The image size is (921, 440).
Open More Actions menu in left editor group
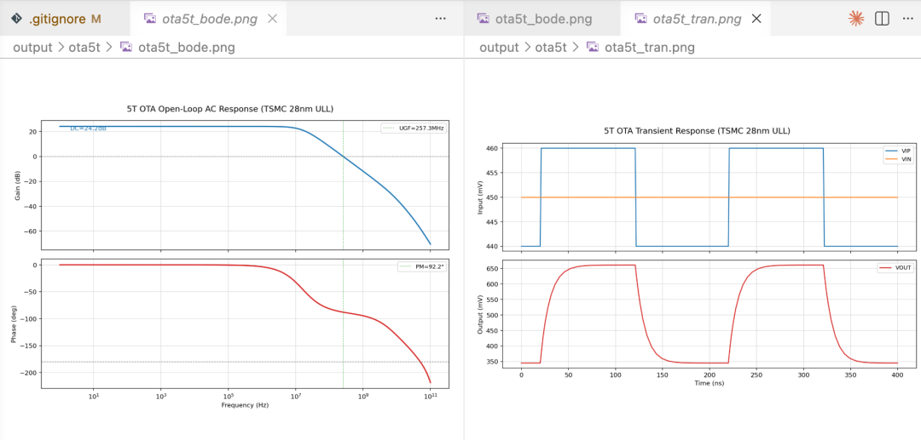click(440, 18)
